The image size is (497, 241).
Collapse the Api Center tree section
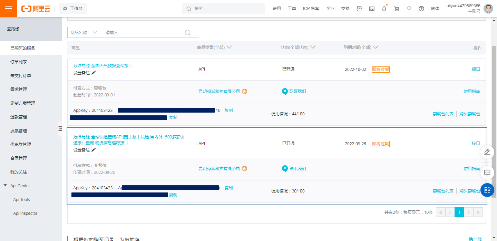[5, 186]
